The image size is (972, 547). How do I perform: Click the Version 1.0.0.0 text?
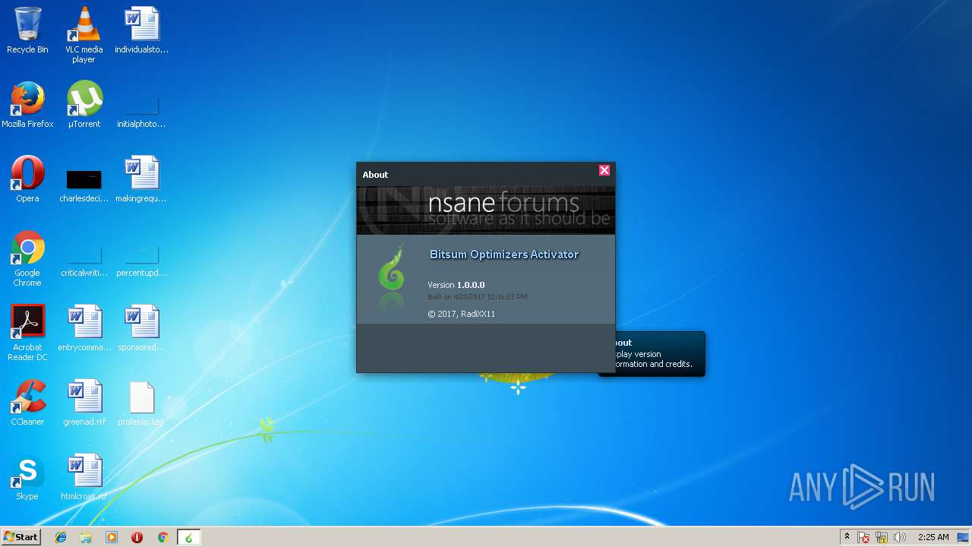point(456,285)
